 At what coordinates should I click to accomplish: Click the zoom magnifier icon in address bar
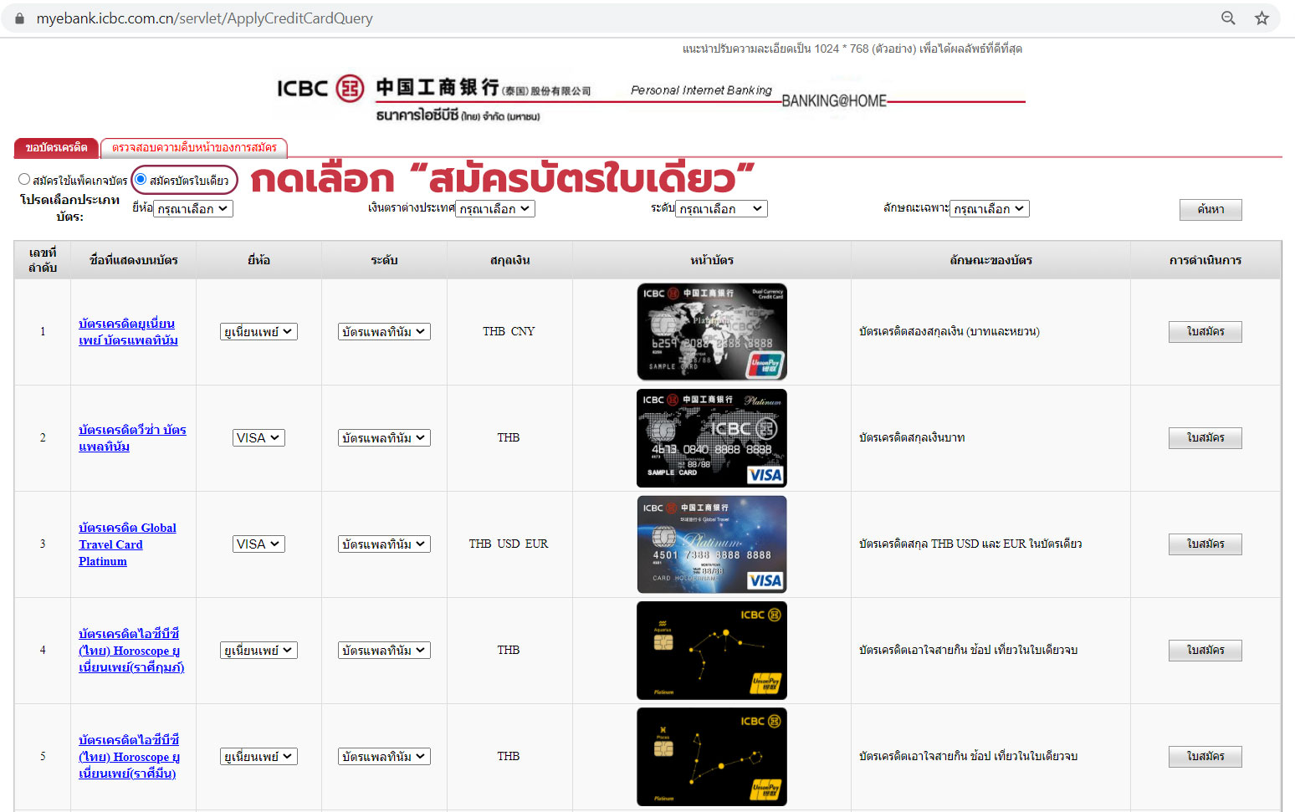1228,18
